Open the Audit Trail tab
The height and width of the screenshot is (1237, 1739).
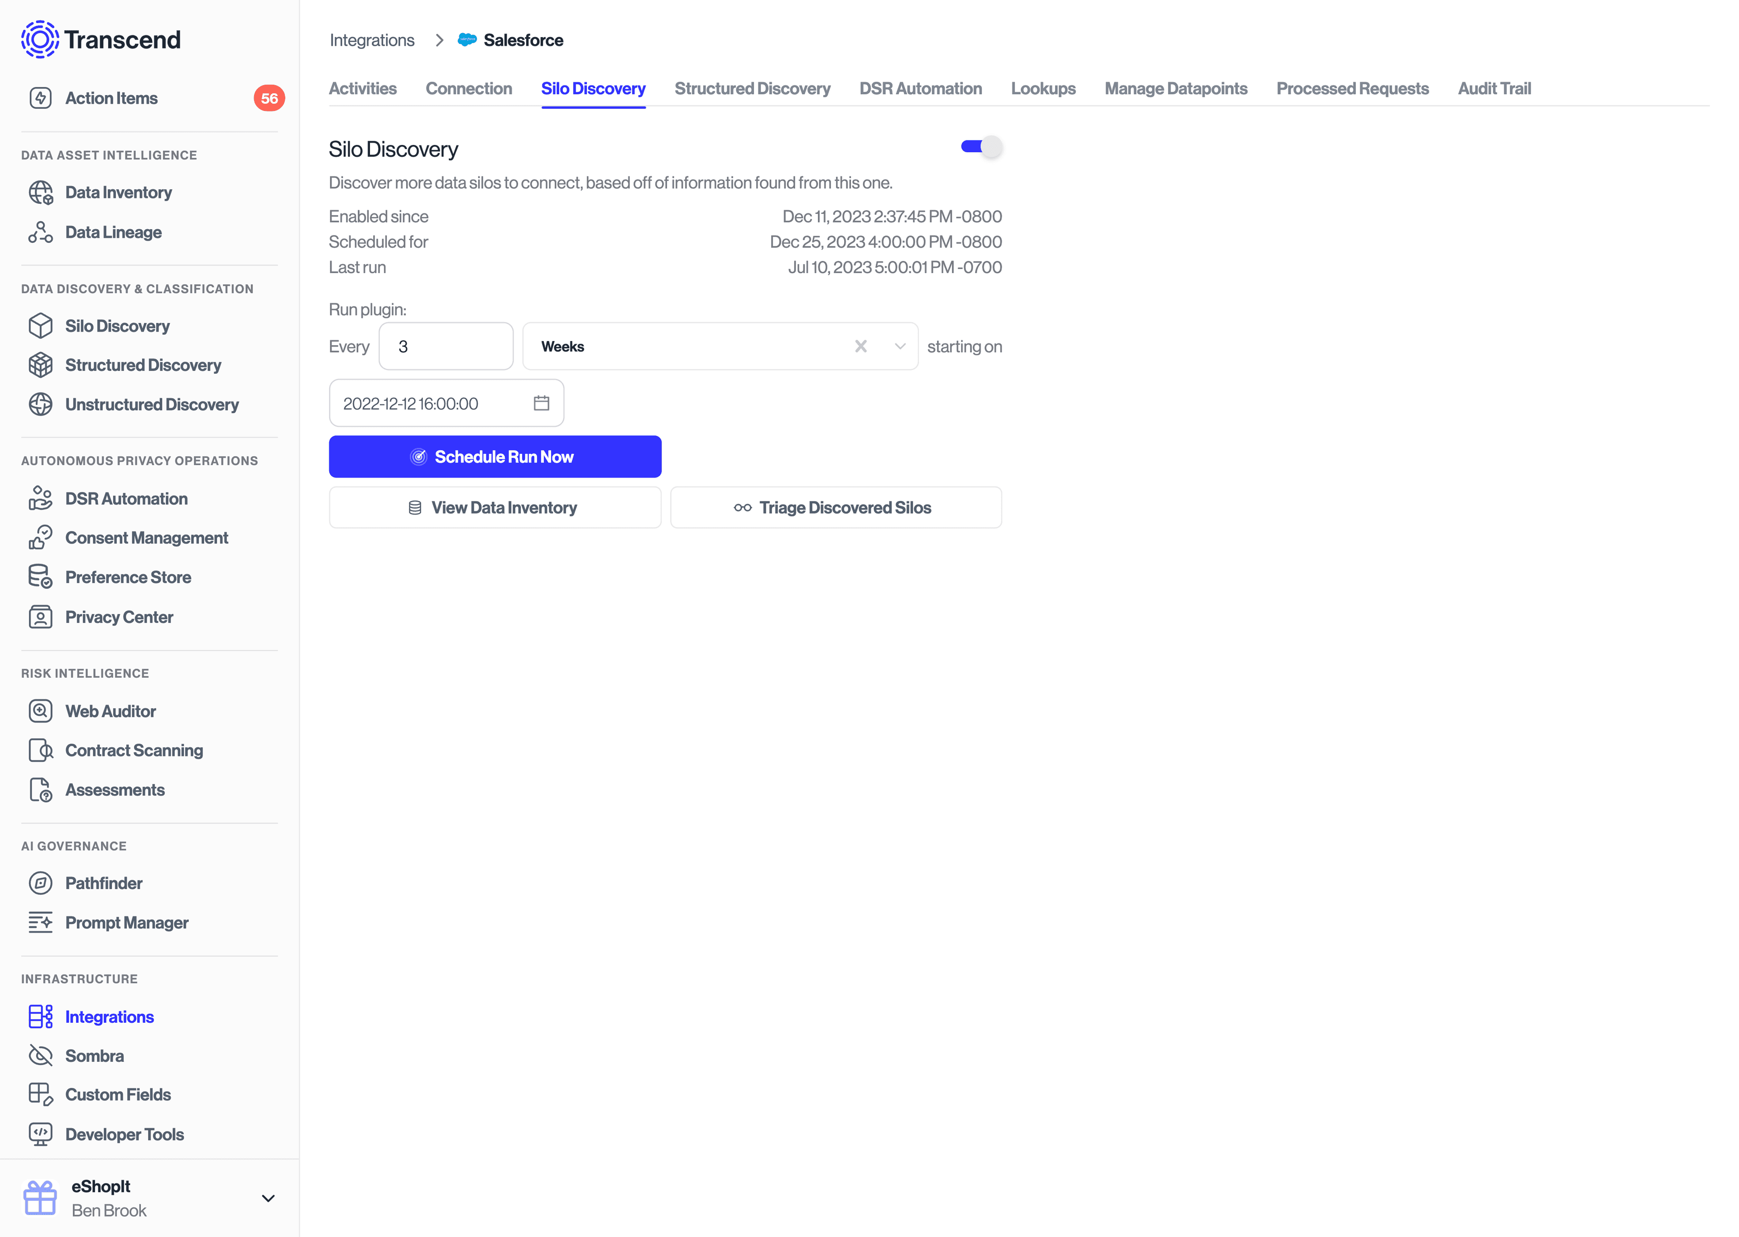tap(1494, 88)
